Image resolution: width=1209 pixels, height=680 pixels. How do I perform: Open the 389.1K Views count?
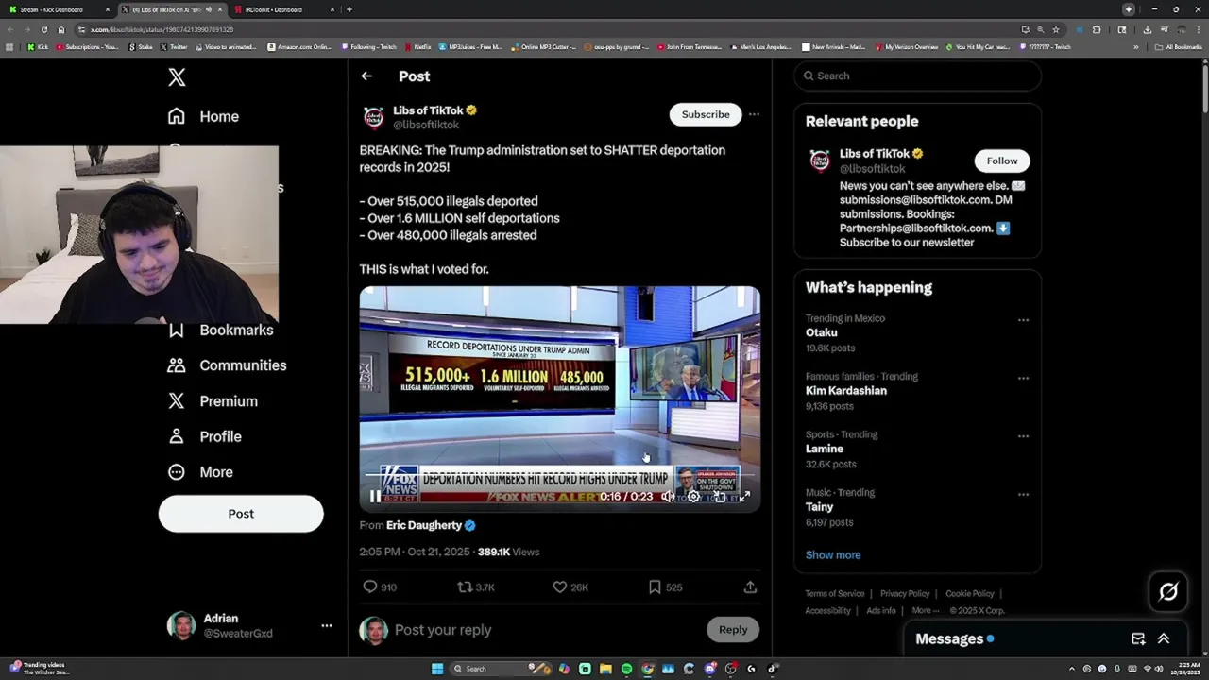[508, 552]
